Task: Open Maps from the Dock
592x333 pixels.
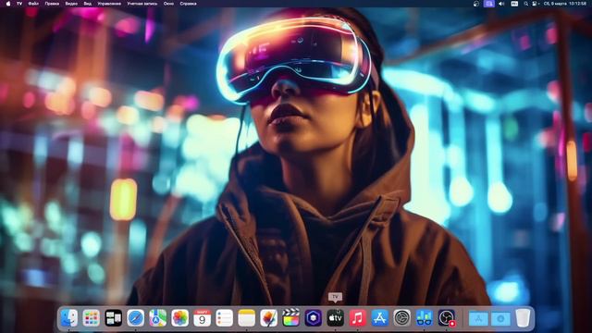Action: 158,318
